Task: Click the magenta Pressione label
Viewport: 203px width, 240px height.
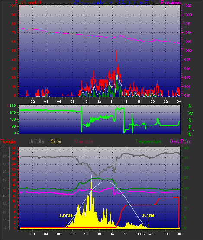Action: 171,3
